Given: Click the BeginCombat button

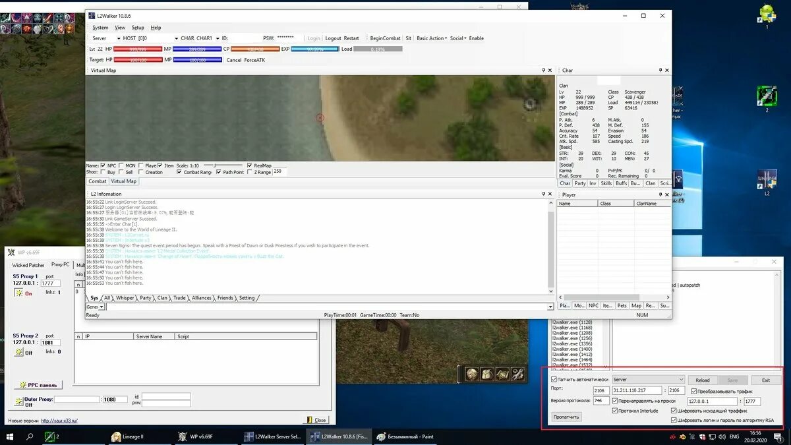Looking at the screenshot, I should (385, 38).
